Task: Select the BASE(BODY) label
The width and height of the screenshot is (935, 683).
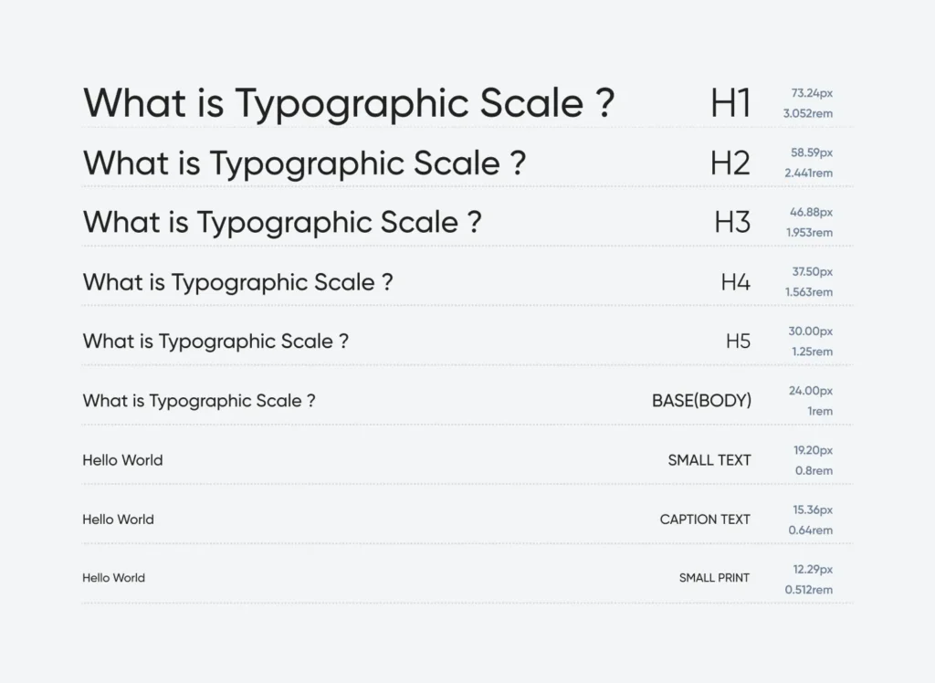Action: pos(702,400)
